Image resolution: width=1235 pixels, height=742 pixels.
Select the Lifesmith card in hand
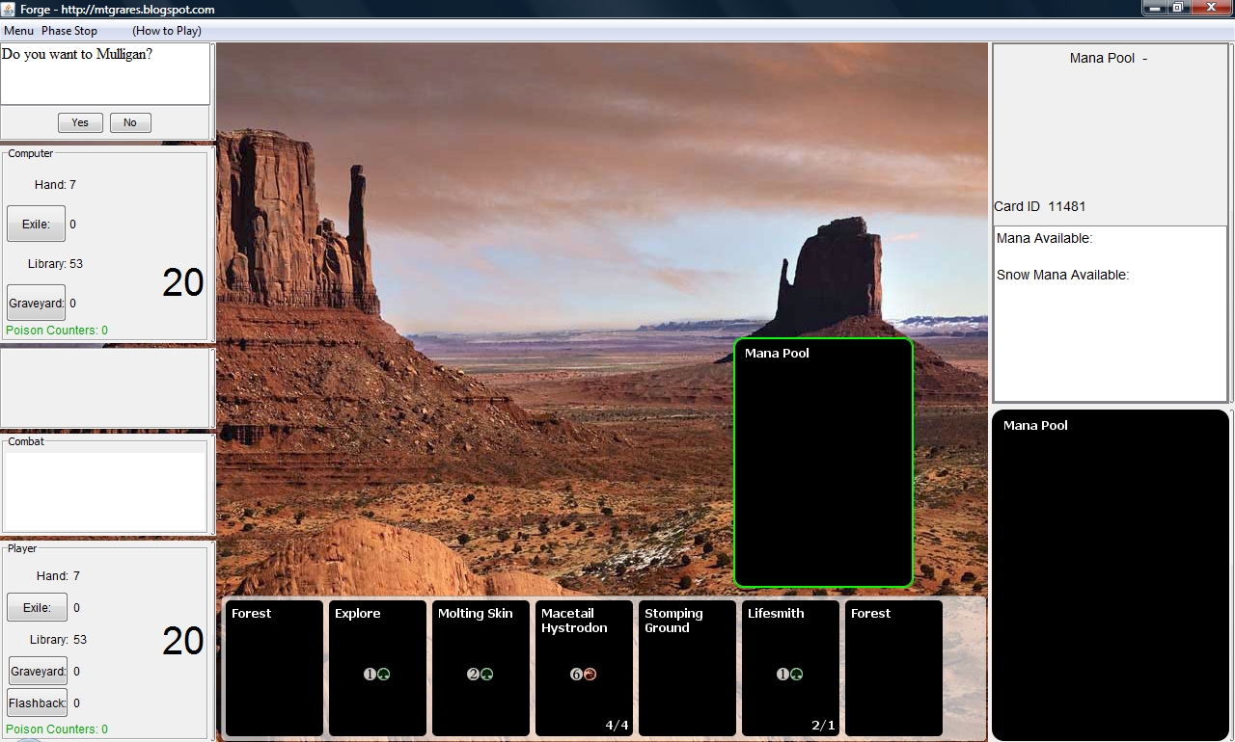[790, 668]
